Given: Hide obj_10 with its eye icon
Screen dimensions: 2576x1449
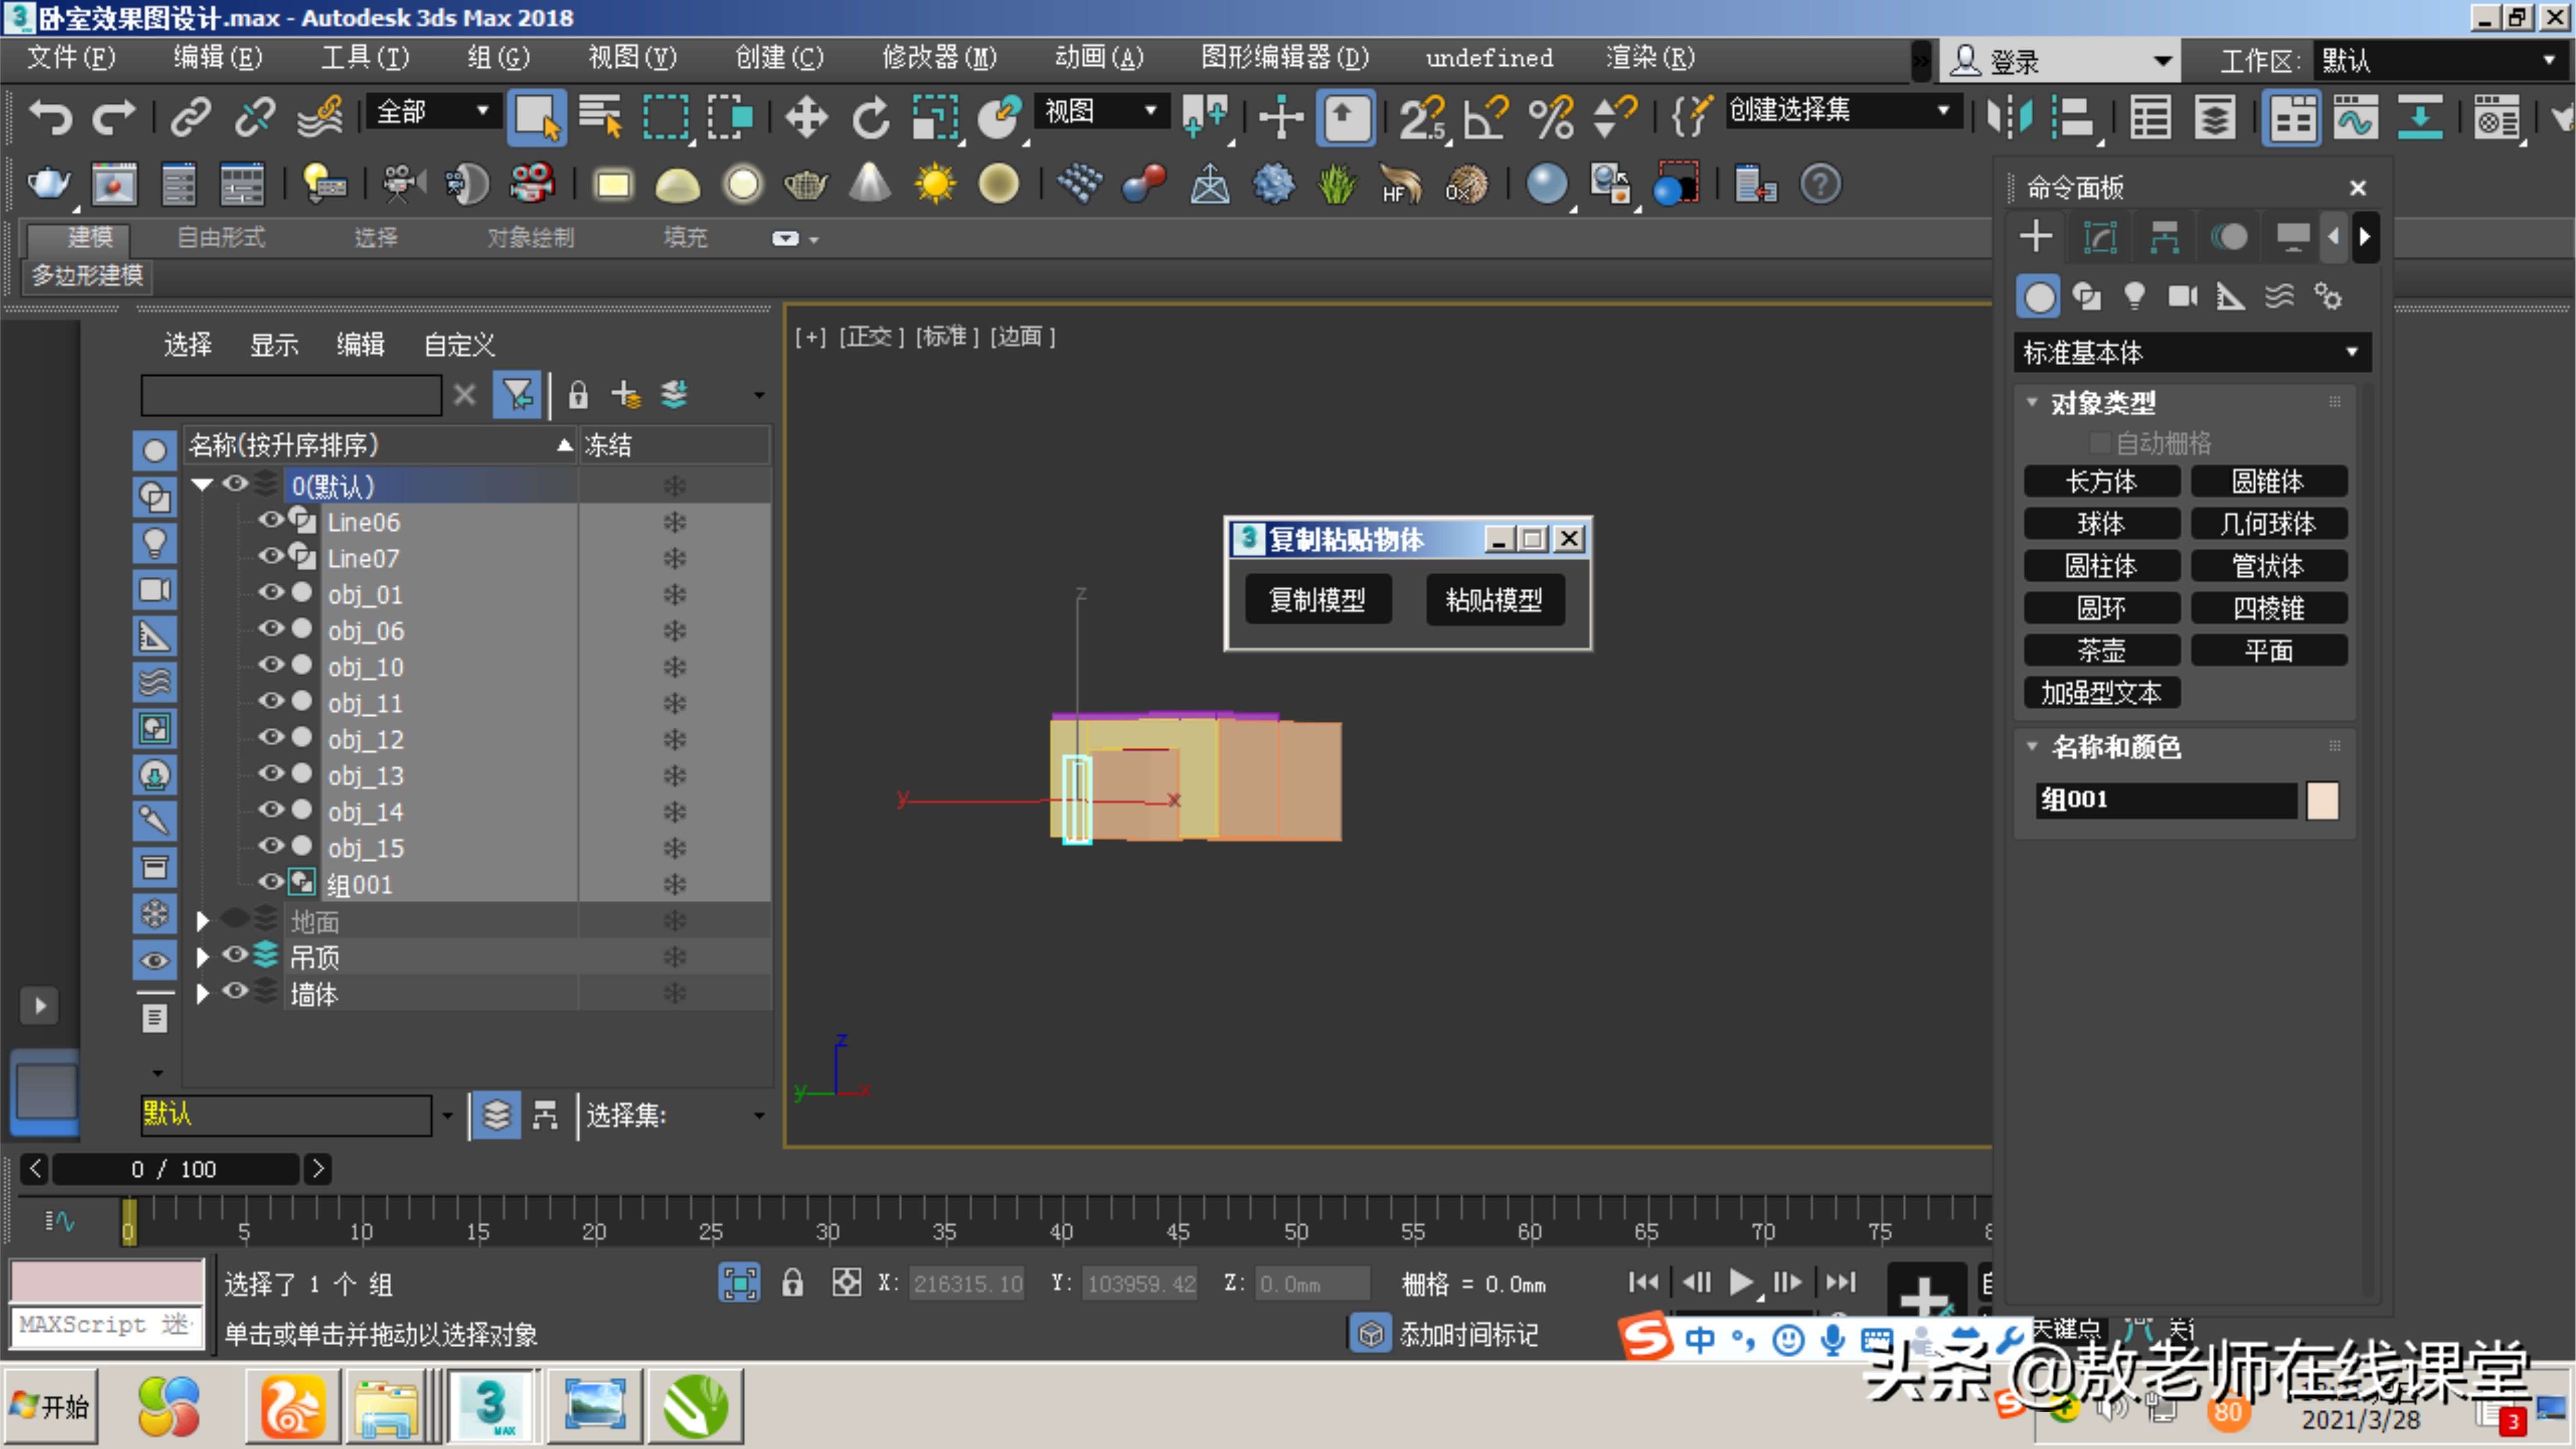Looking at the screenshot, I should pyautogui.click(x=271, y=665).
